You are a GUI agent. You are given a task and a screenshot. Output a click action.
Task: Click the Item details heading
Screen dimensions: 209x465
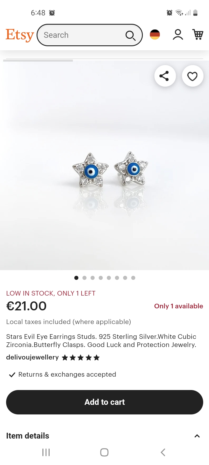(x=28, y=436)
